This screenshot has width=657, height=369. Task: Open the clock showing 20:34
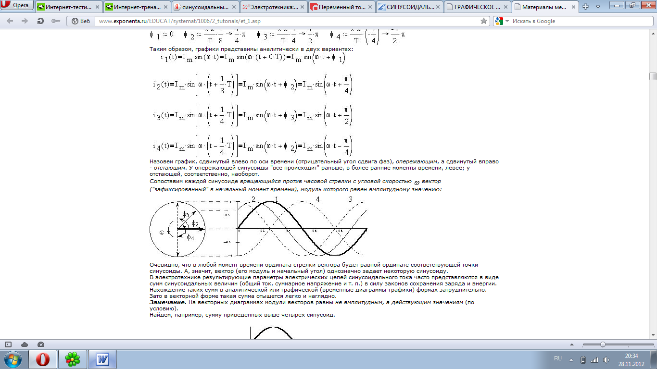point(632,359)
